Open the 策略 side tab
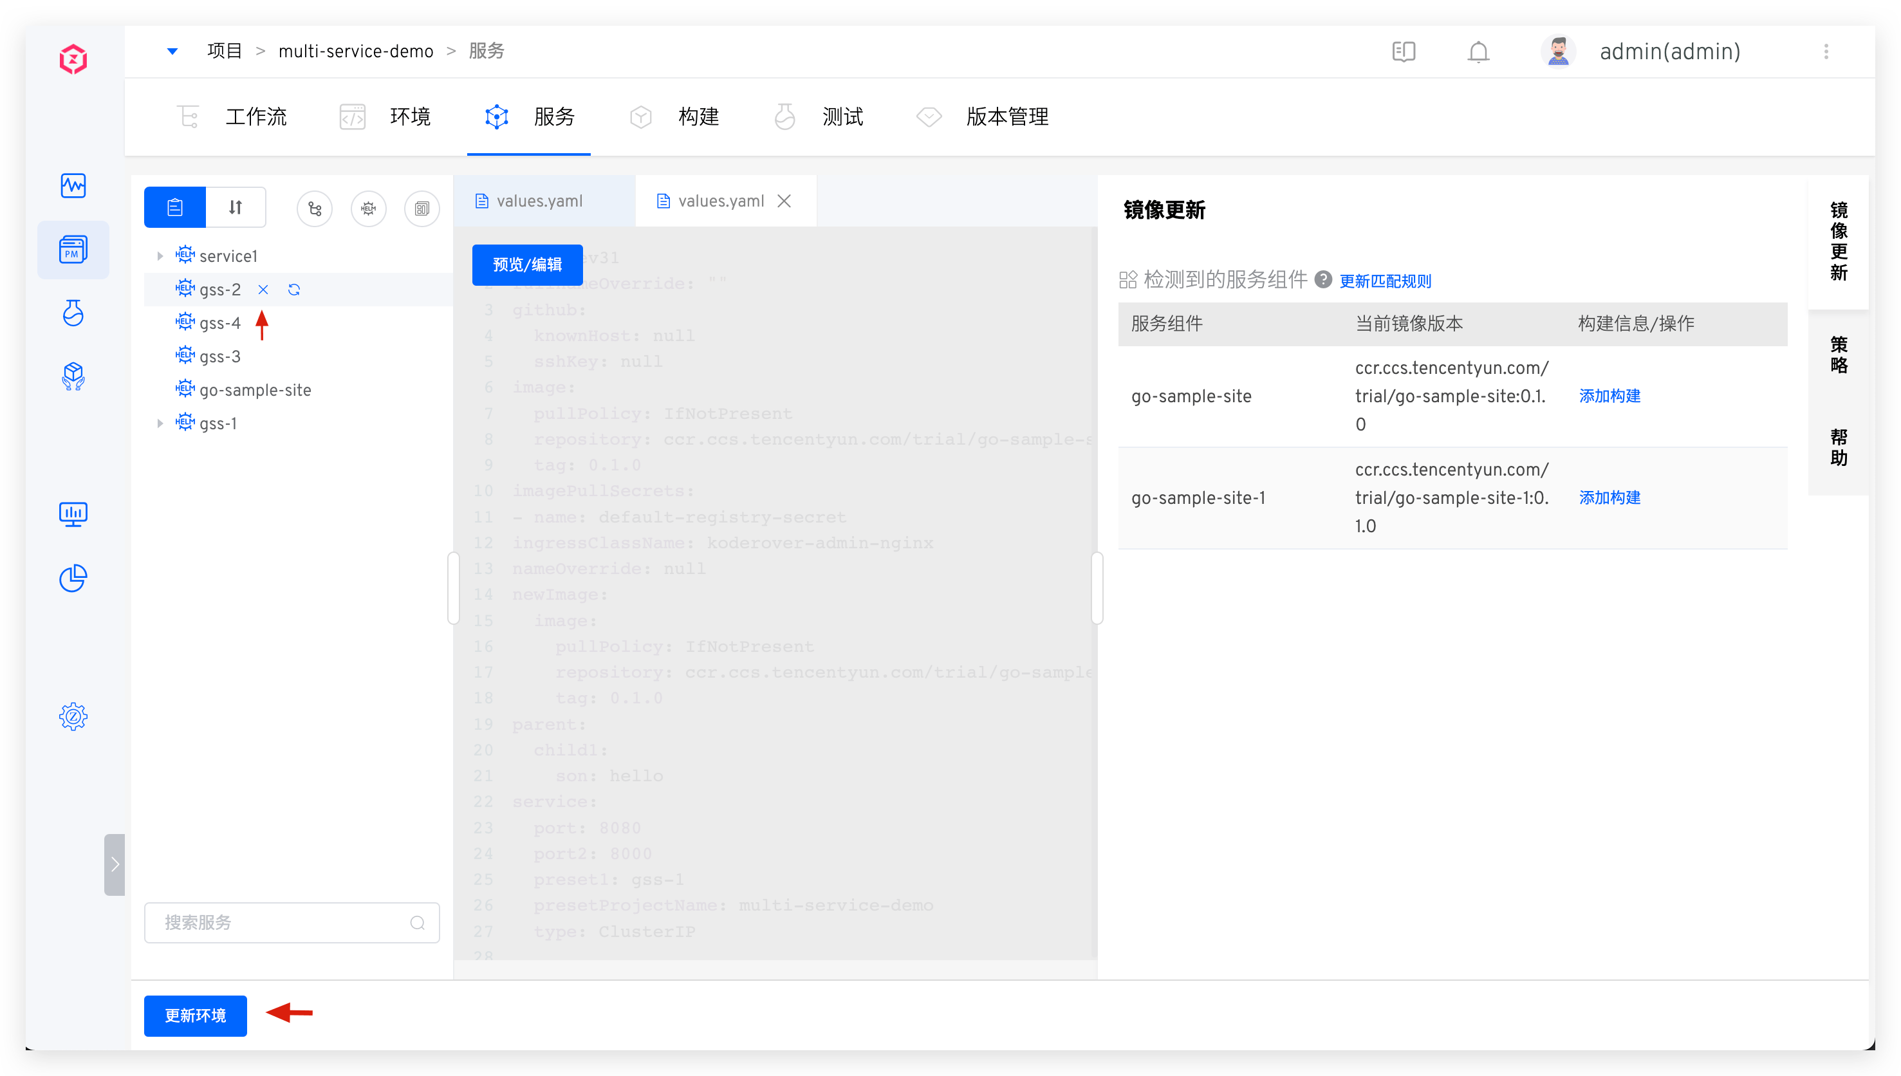 coord(1838,355)
